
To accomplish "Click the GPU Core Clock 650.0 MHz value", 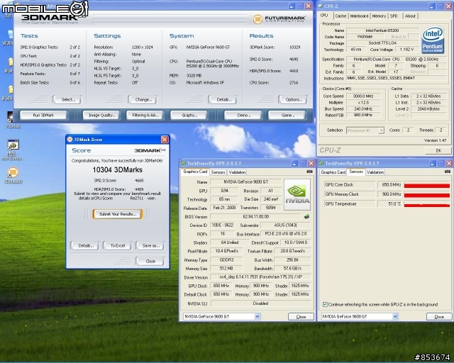I will tap(389, 184).
